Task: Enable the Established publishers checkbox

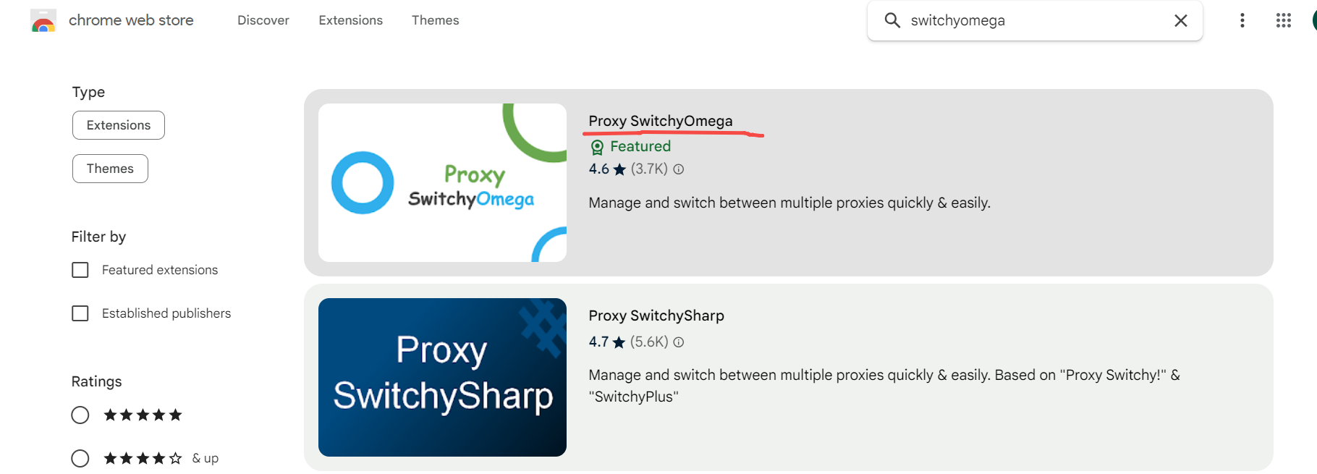Action: [x=80, y=313]
